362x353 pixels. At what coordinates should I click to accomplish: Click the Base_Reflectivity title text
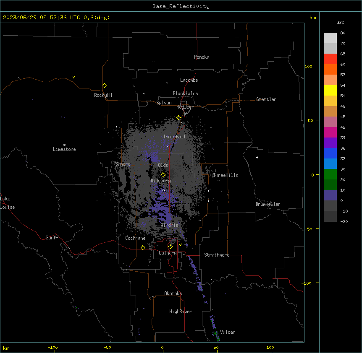[x=181, y=6]
